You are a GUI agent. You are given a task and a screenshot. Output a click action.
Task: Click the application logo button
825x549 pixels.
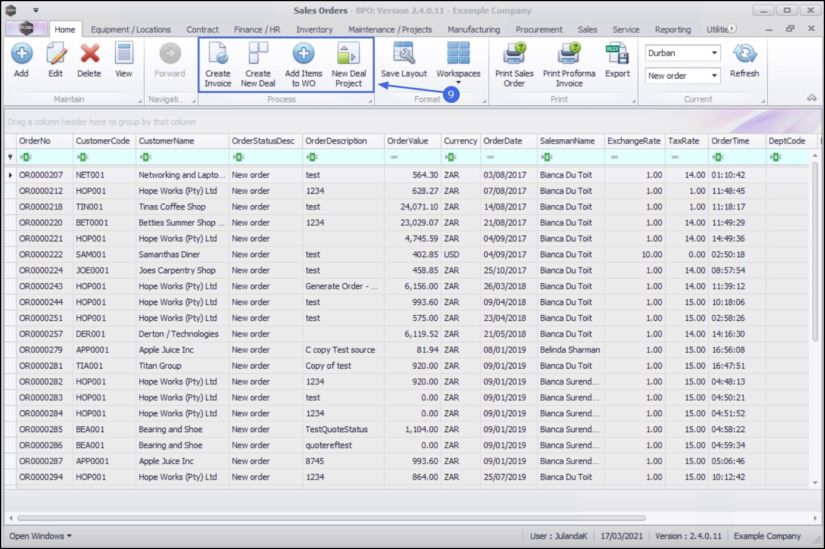point(26,28)
